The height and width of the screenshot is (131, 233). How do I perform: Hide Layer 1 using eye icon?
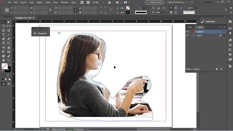click(x=187, y=35)
